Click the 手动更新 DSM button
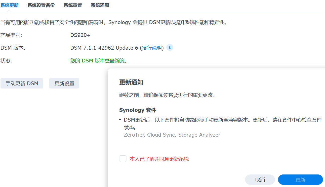Viewport: 325px width, 187px height. [x=22, y=83]
